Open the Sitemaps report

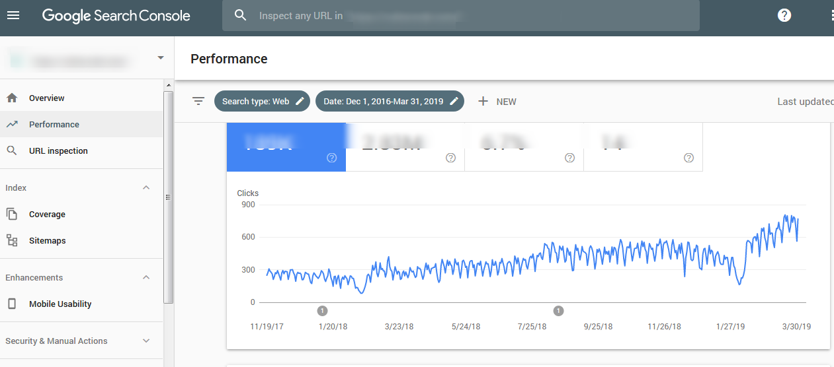pos(47,241)
